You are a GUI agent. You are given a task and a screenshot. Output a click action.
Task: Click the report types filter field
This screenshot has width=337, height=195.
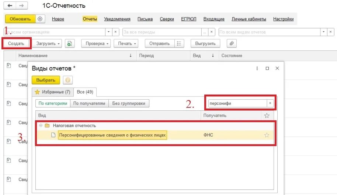click(x=269, y=32)
